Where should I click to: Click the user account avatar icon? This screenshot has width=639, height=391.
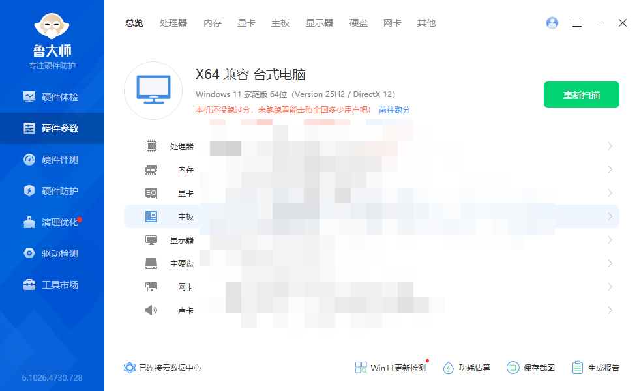point(552,23)
